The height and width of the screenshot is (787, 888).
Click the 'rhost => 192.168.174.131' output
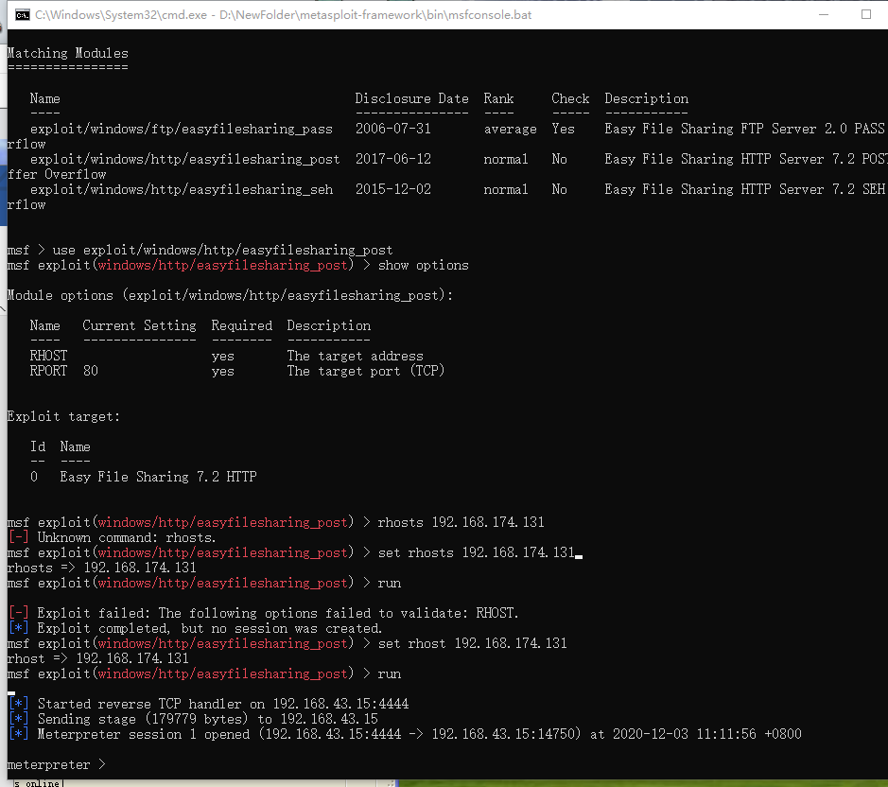(x=98, y=659)
